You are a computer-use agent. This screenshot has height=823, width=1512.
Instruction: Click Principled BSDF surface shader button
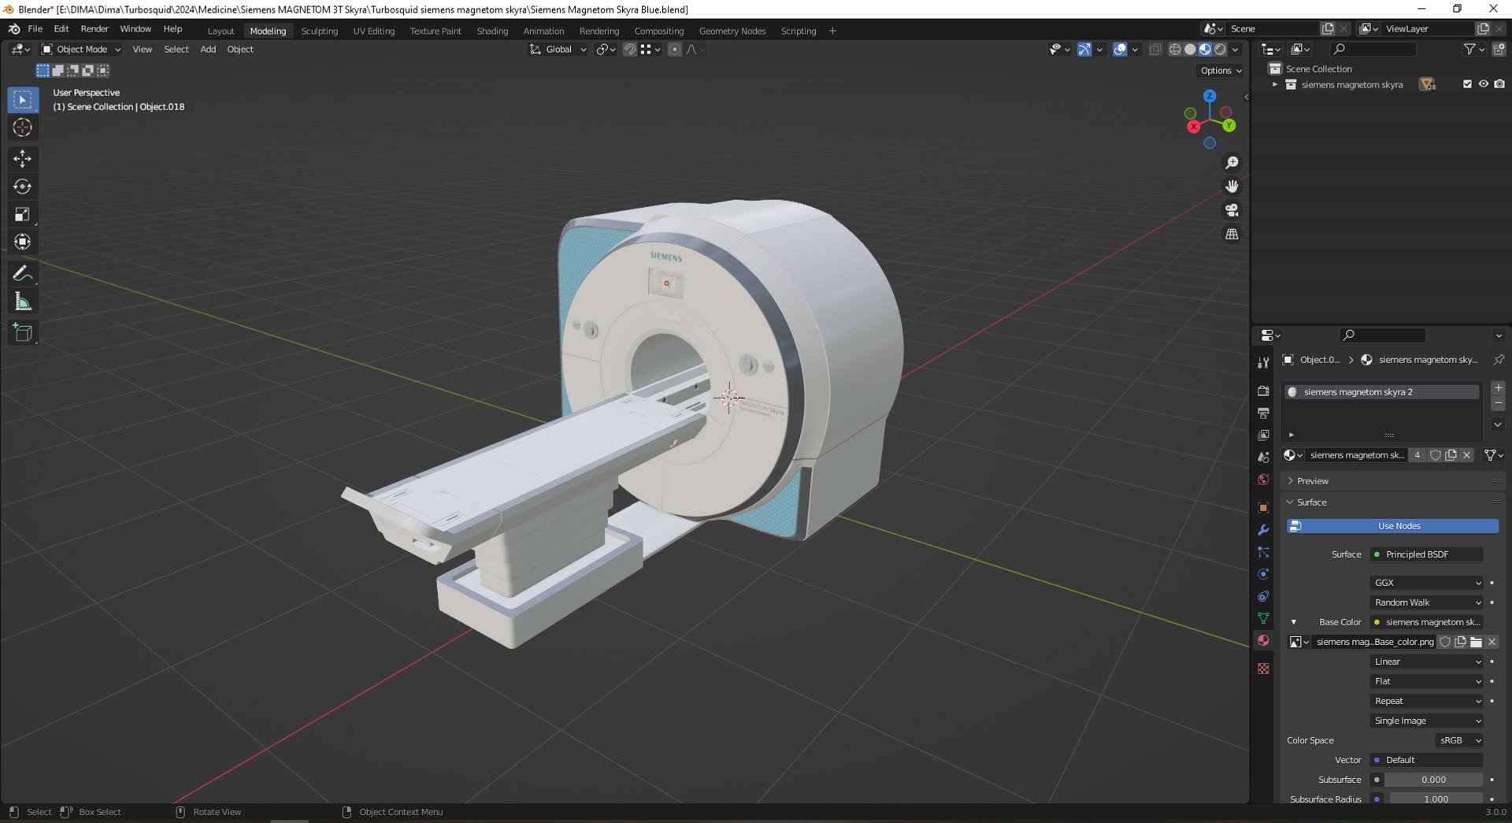1427,554
